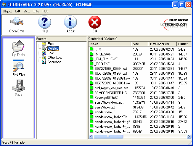Sort by the Size column header

click(140, 44)
